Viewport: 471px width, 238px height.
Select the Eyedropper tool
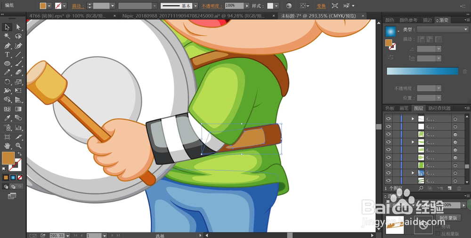tap(7, 118)
